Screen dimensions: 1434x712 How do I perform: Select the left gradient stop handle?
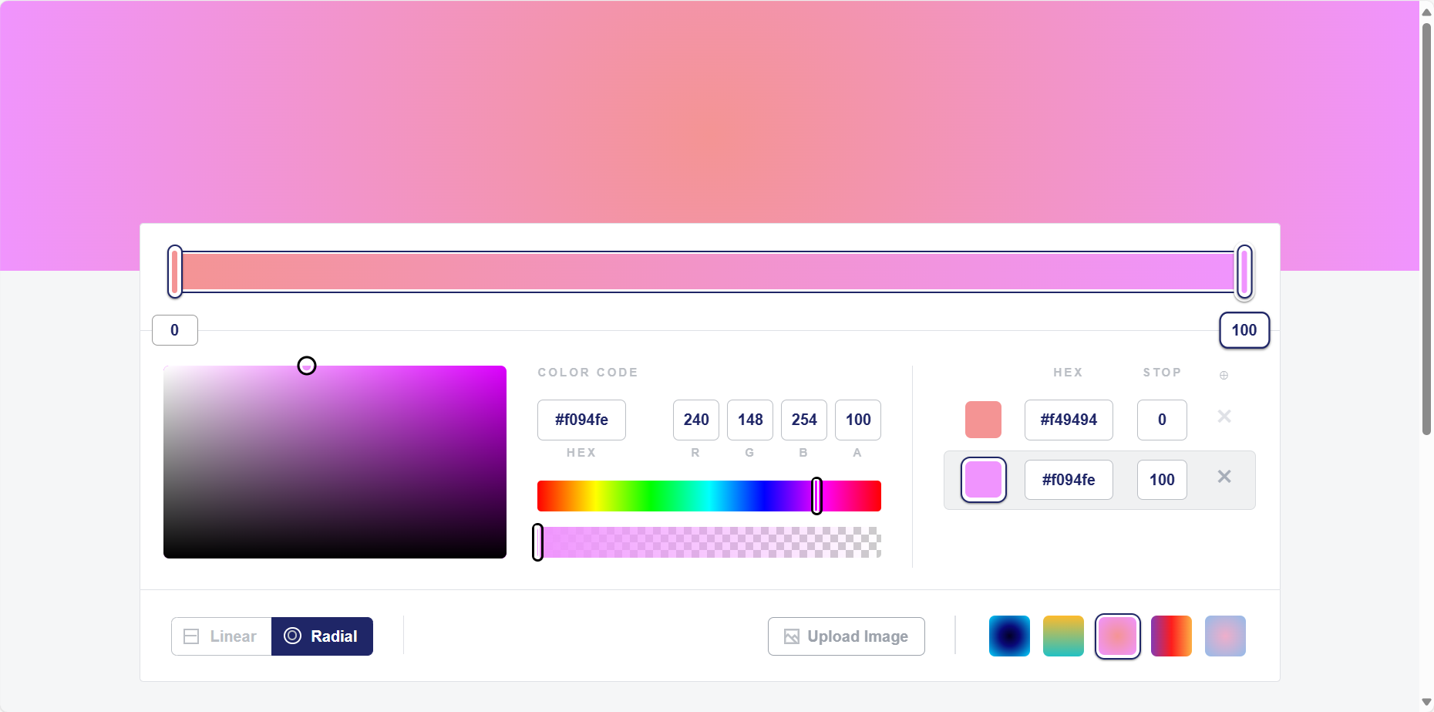click(175, 272)
